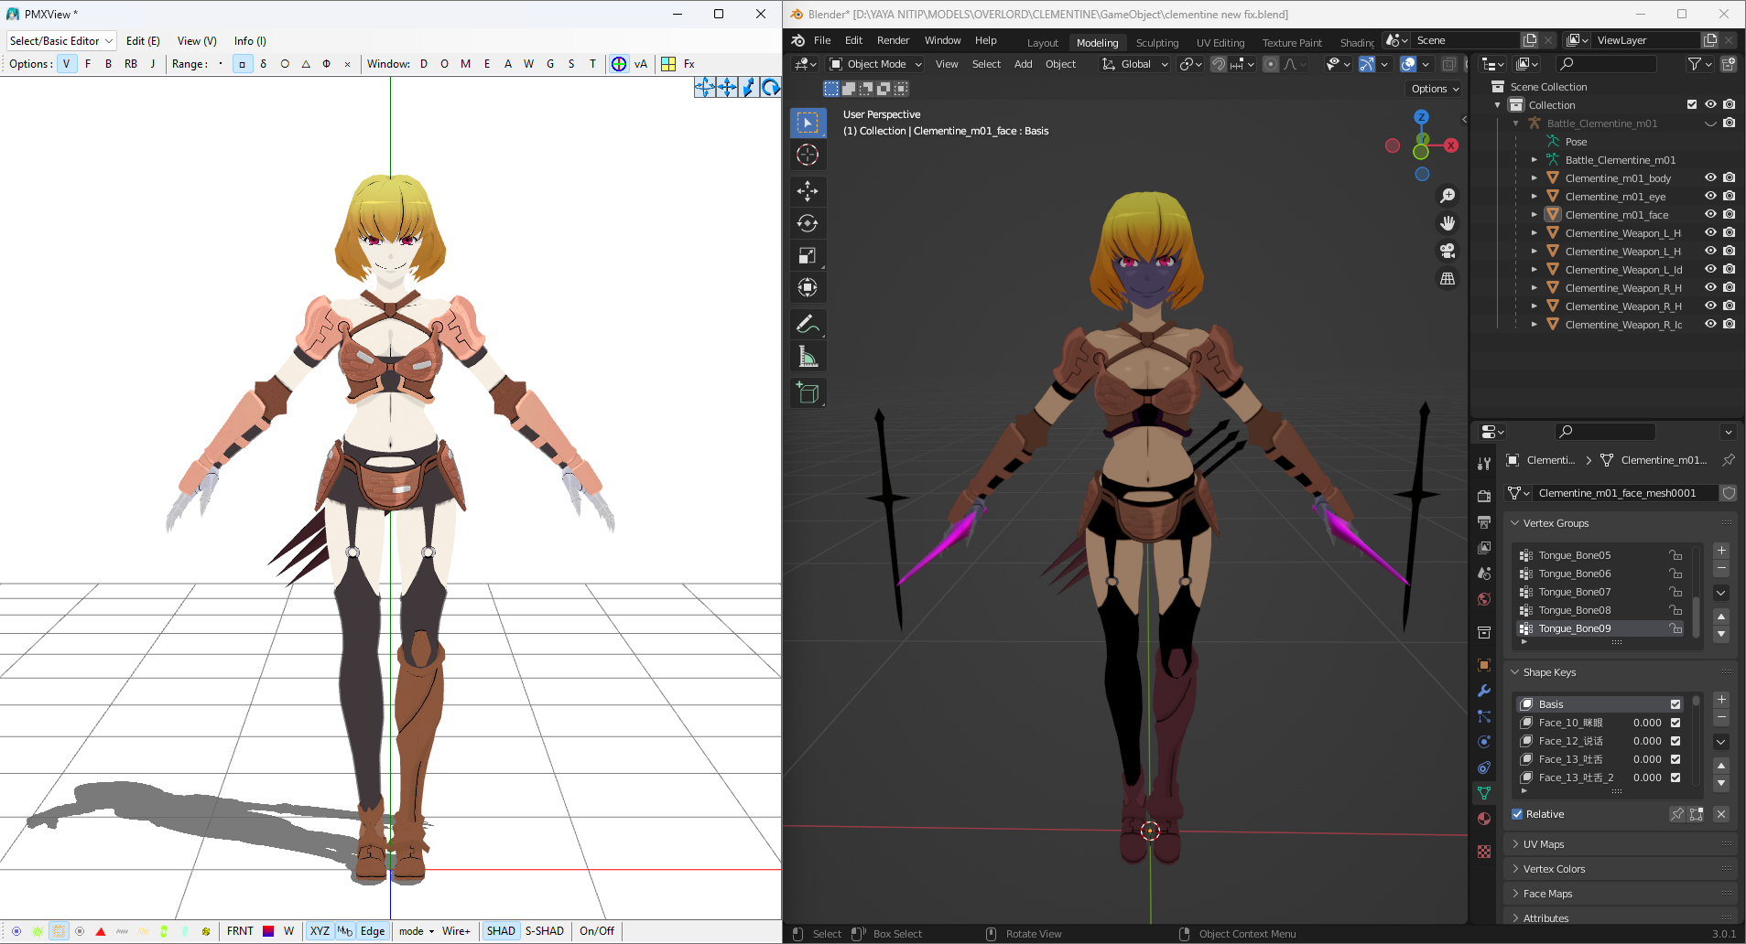This screenshot has height=944, width=1746.
Task: Expand the Vertex Colors panel
Action: click(1554, 869)
